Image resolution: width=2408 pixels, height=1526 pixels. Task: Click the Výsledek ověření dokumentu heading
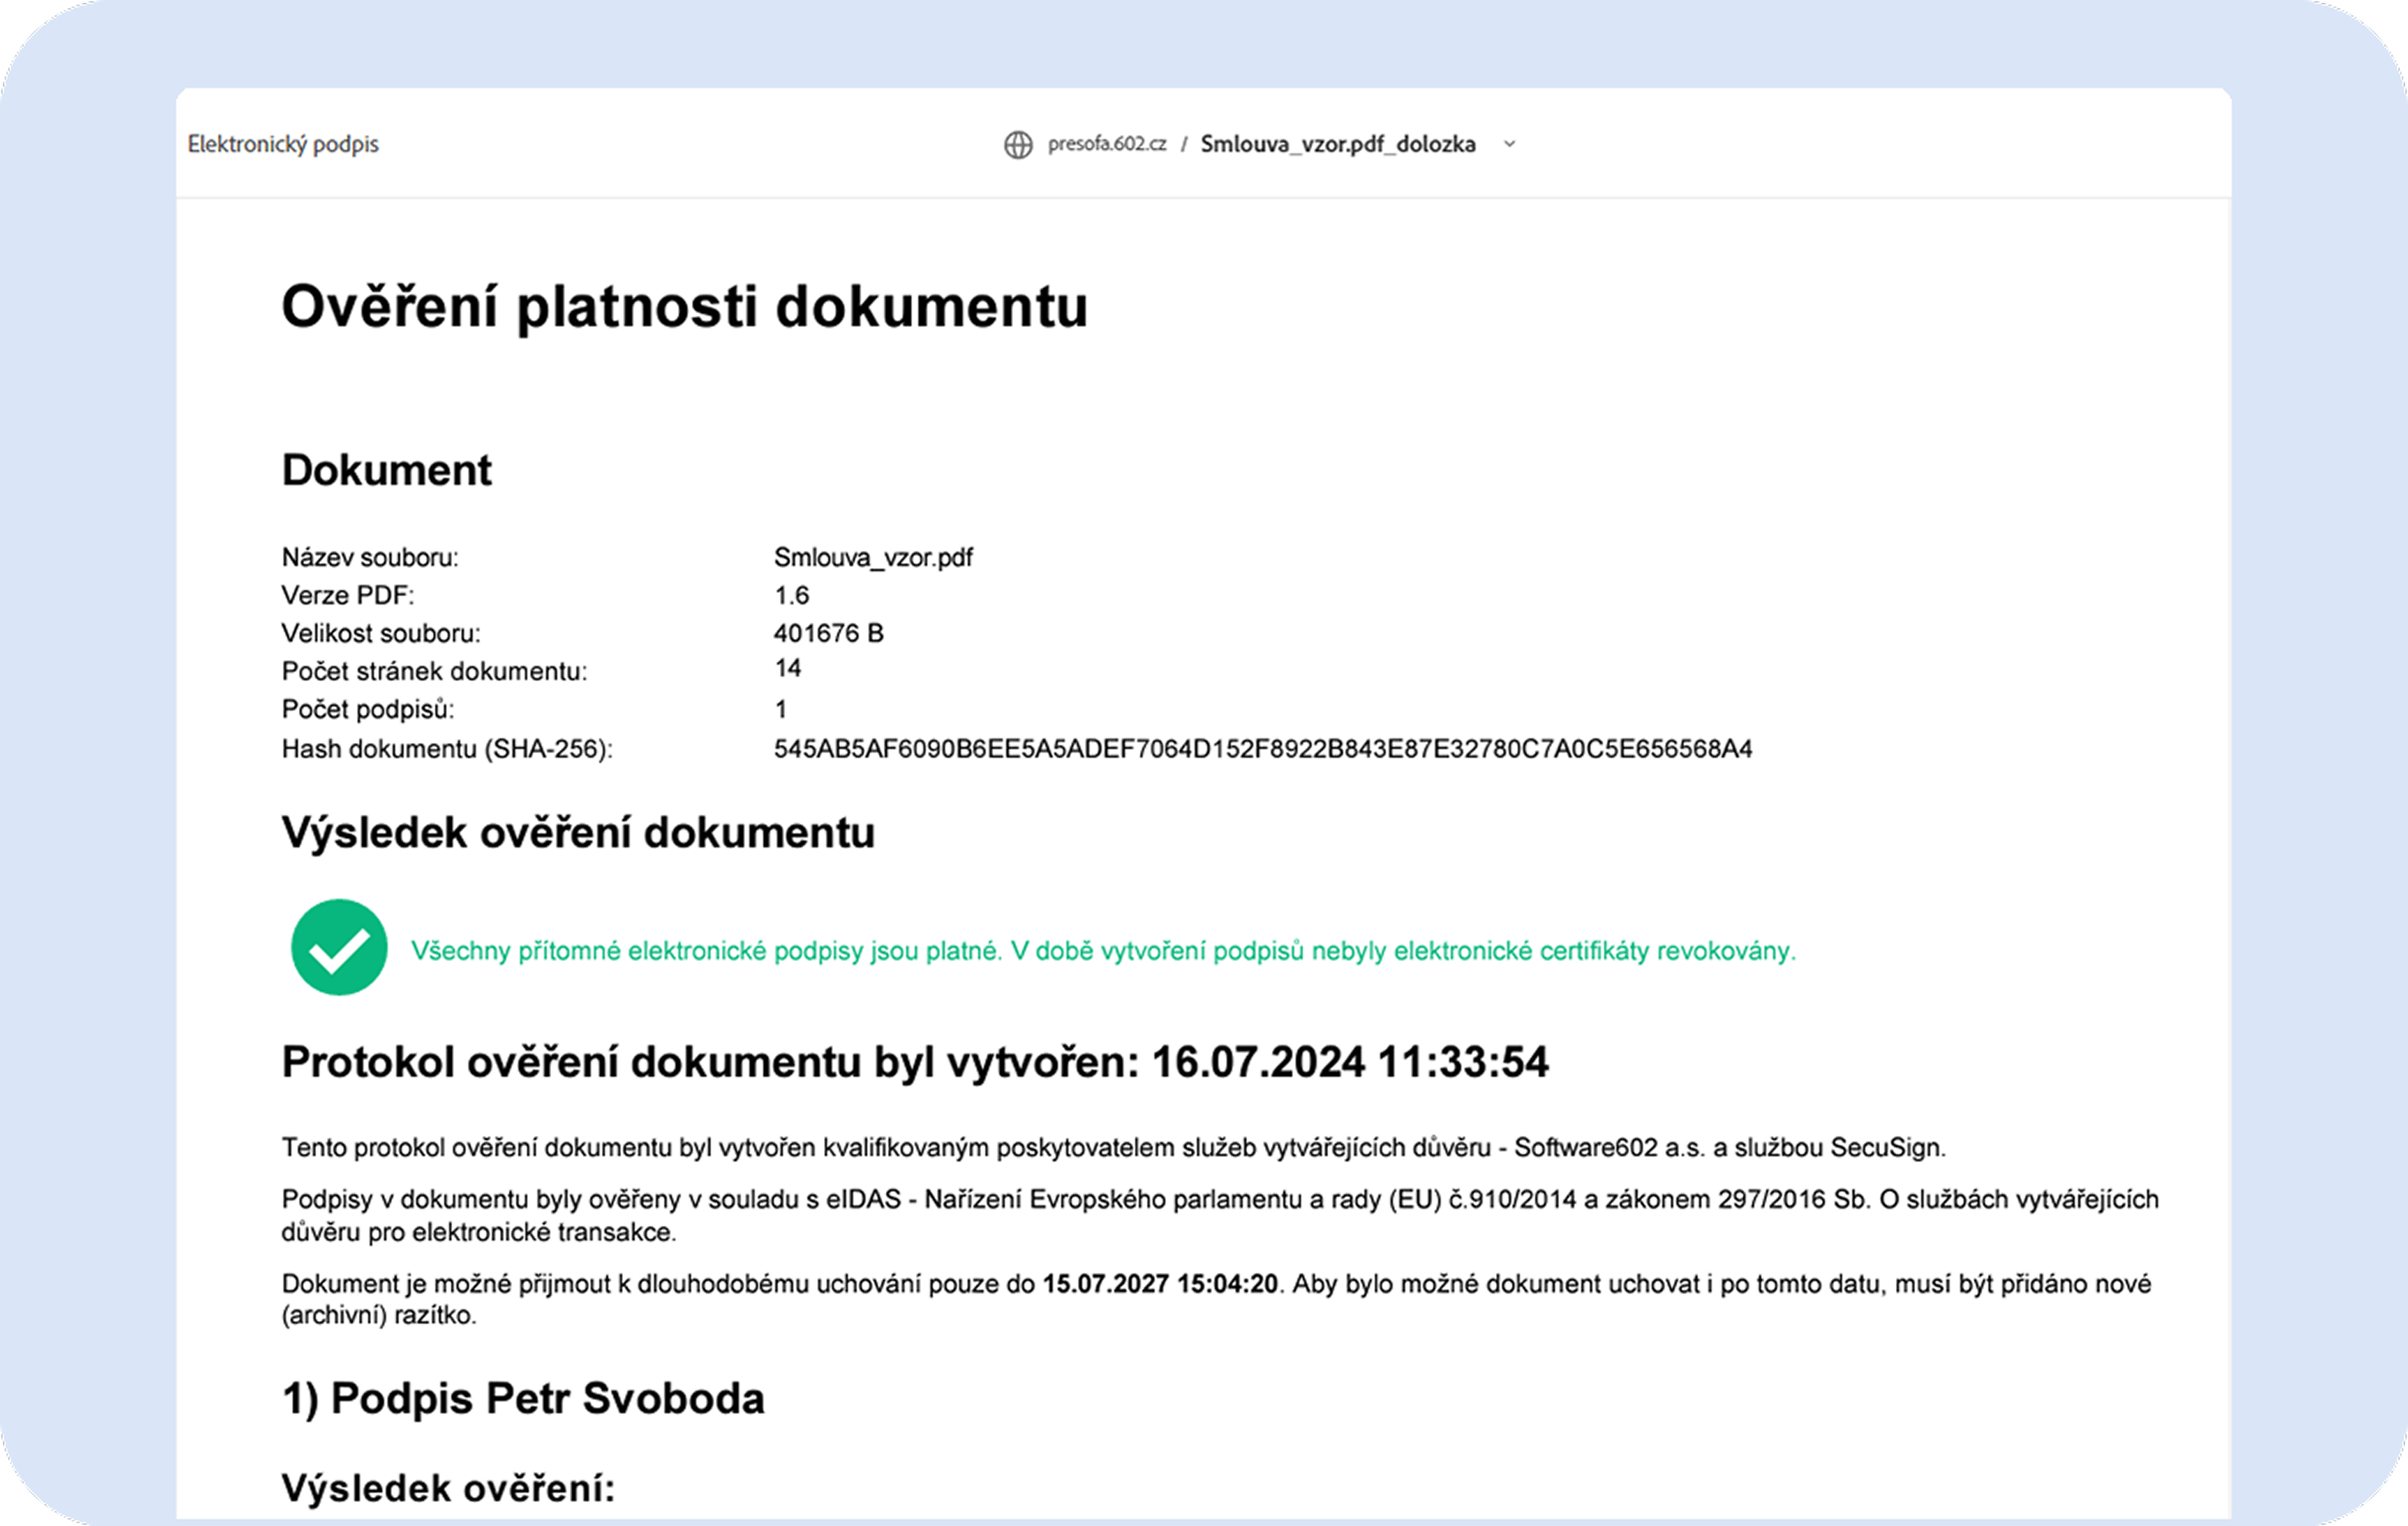pos(578,833)
